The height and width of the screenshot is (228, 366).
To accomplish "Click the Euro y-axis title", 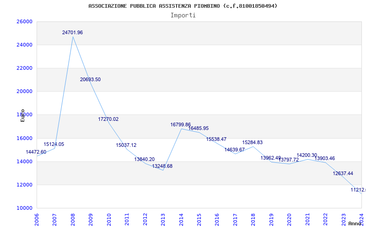I will tap(22, 115).
